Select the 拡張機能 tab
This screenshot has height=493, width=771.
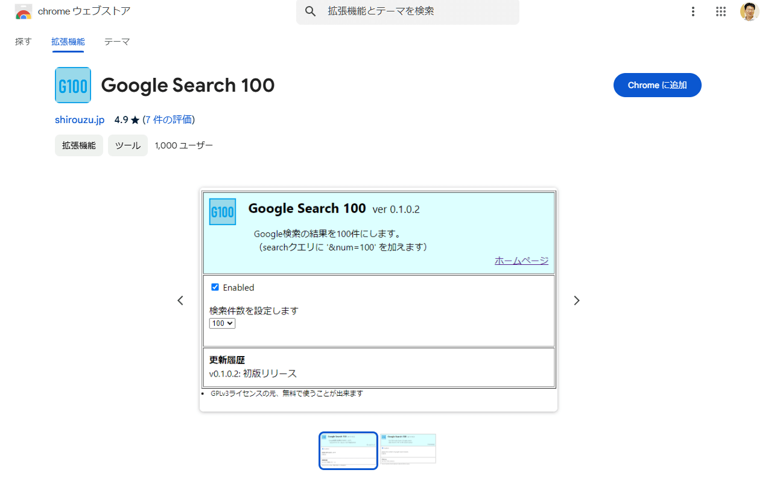click(x=68, y=42)
